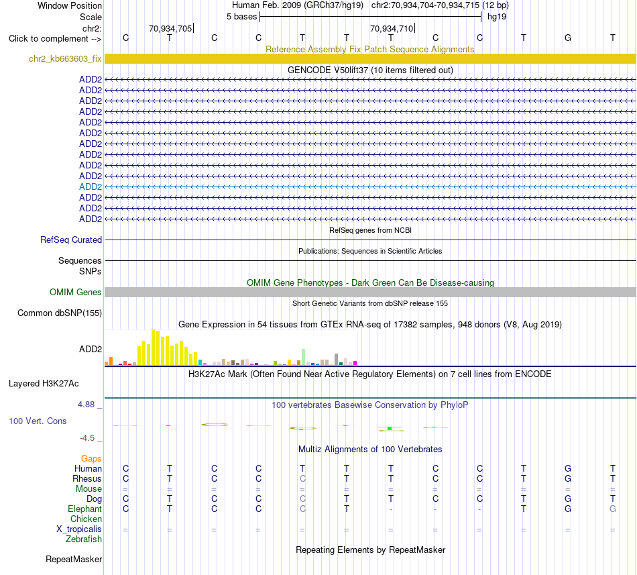The image size is (637, 575).
Task: Click the 70,934,705 coordinate marker
Action: pos(170,28)
